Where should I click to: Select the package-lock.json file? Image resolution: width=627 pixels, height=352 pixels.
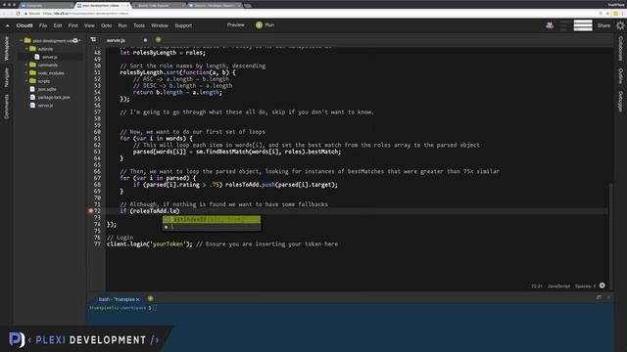click(x=54, y=98)
